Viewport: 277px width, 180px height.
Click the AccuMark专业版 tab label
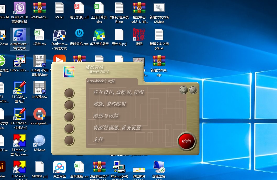(101, 81)
